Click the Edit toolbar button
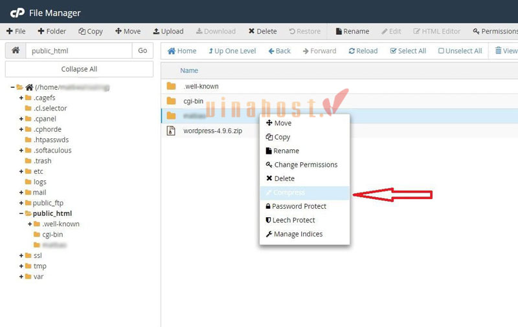Viewport: 518px width, 327px height. 391,31
